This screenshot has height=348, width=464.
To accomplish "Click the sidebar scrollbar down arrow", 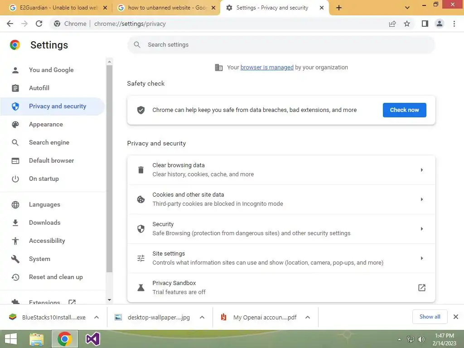I will click(110, 300).
